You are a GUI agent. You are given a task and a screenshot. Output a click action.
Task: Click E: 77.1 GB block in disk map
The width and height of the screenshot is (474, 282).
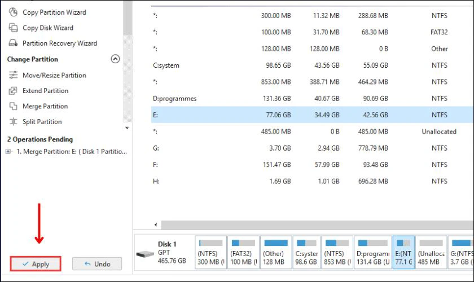click(x=403, y=252)
